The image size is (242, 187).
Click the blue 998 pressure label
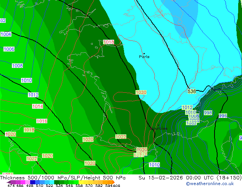pos(208,113)
